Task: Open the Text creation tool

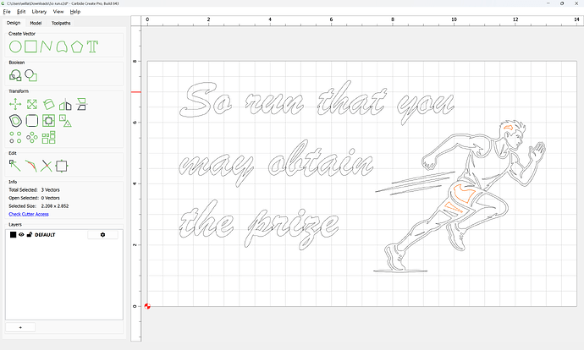Action: coord(92,46)
